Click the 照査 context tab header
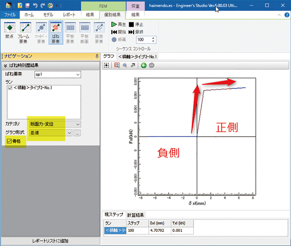 (136, 6)
